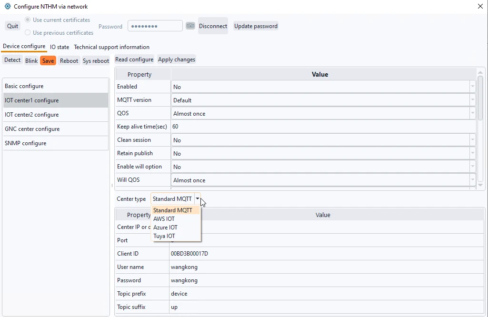
Task: Click the Sys reboot button
Action: 96,60
